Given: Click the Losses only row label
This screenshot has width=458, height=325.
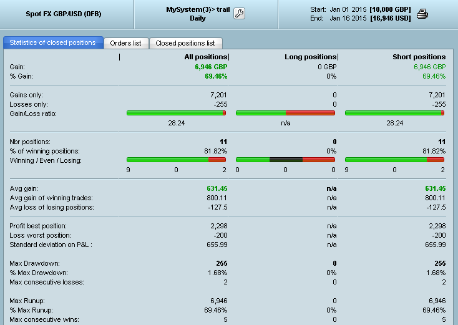Looking at the screenshot, I should tap(29, 104).
